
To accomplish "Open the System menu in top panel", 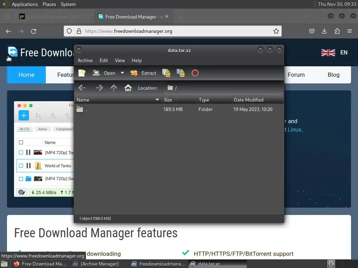I will pyautogui.click(x=68, y=4).
